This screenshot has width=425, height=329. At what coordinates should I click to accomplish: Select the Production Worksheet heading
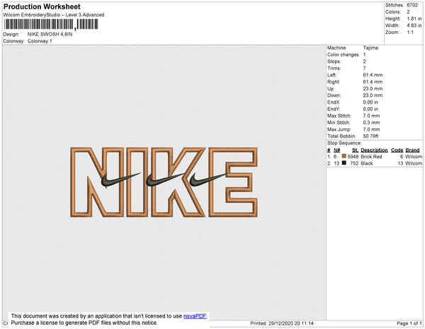42,6
